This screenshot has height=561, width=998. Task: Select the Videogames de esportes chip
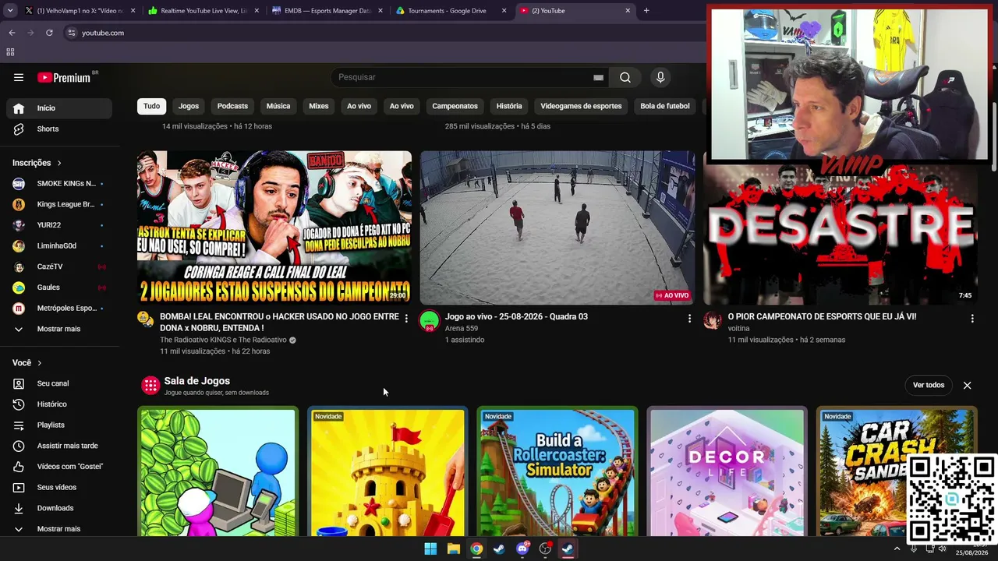[x=582, y=106]
